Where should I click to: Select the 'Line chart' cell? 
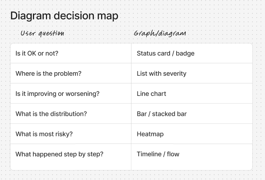point(151,94)
